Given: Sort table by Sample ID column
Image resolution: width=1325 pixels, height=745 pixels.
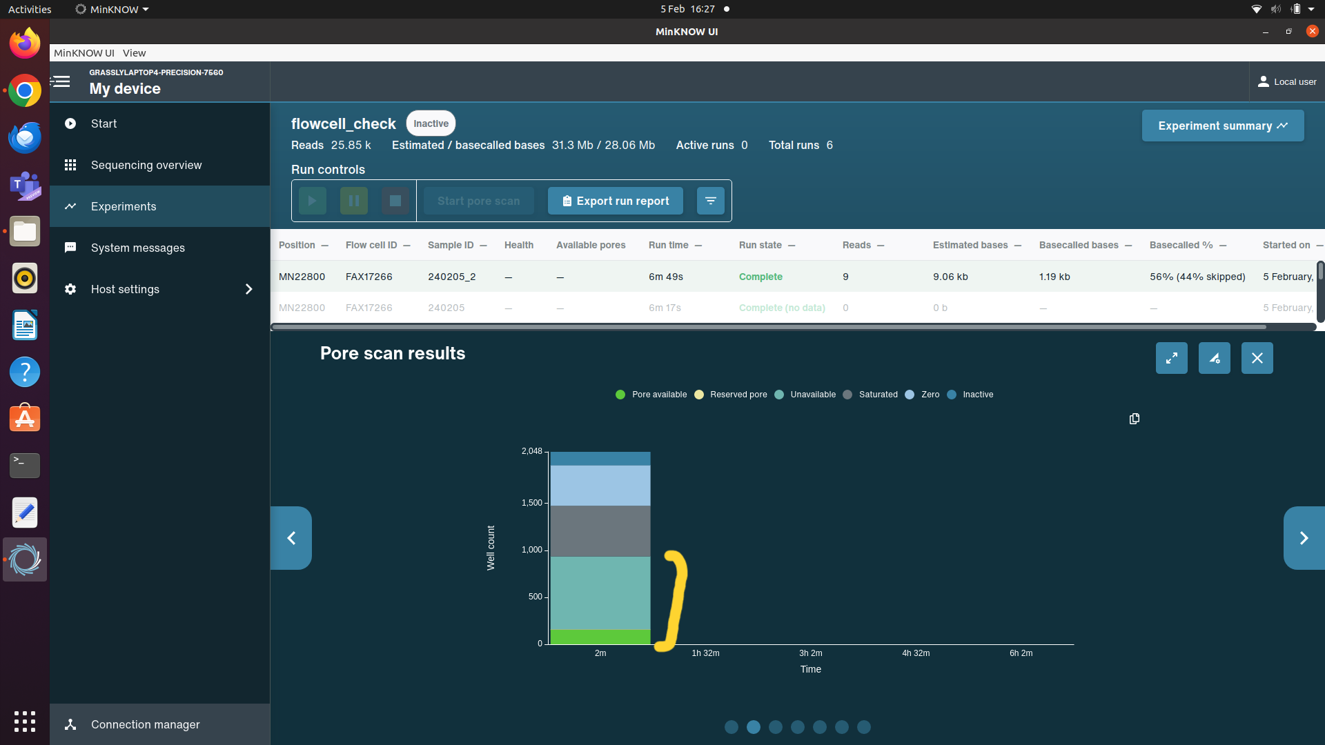Looking at the screenshot, I should (458, 245).
